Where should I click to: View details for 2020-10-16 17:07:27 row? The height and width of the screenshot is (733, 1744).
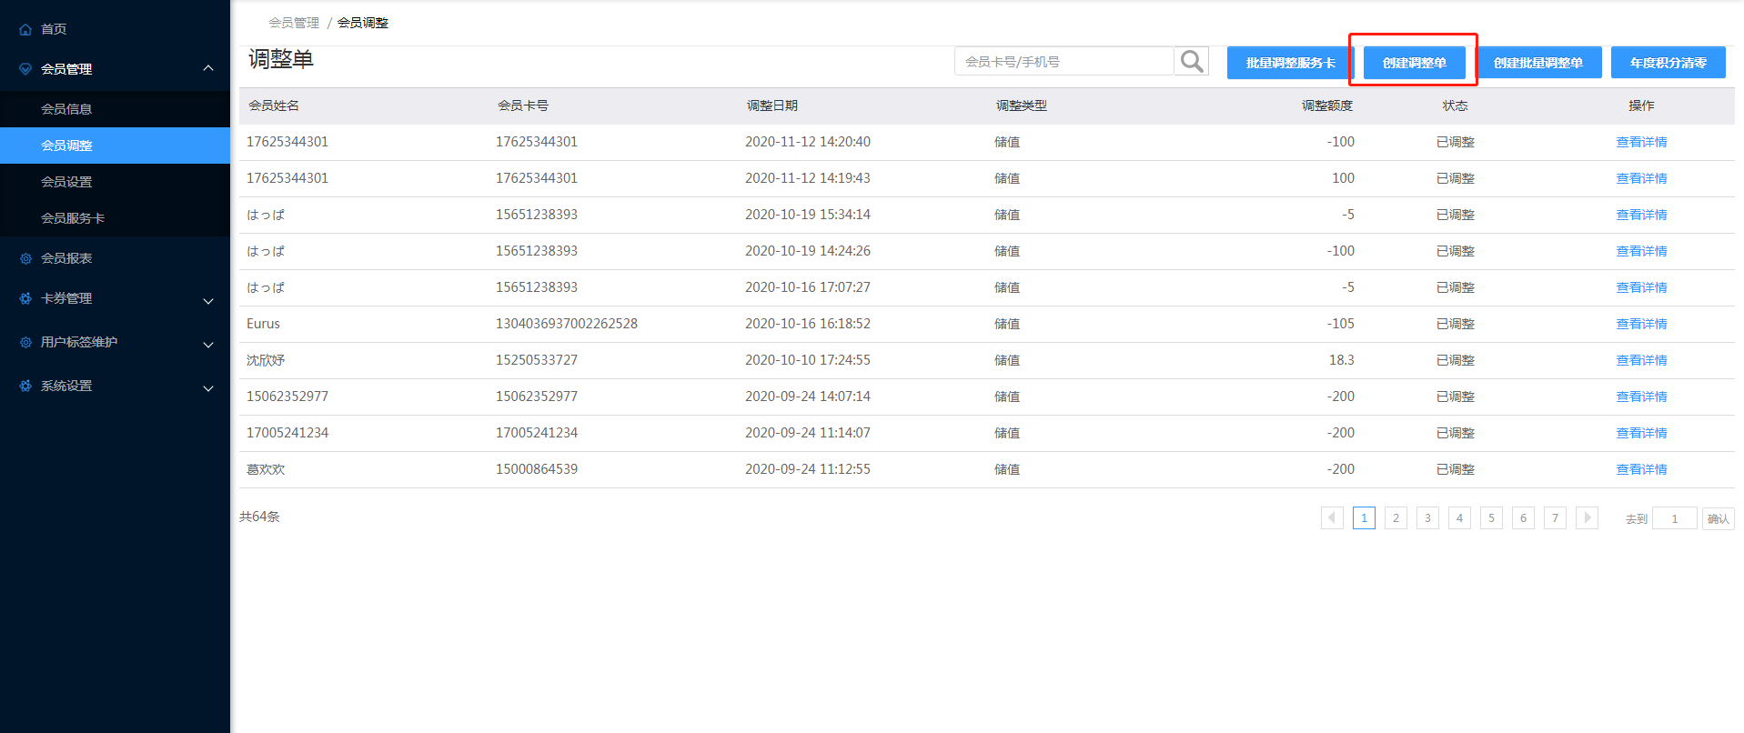[x=1641, y=287]
